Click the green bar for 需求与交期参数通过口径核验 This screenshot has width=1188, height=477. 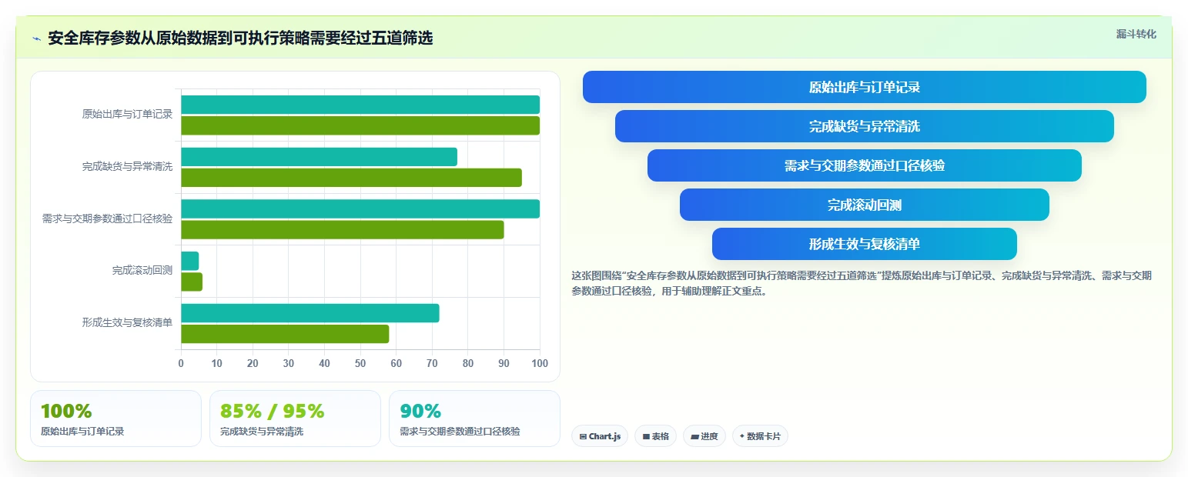tap(343, 229)
